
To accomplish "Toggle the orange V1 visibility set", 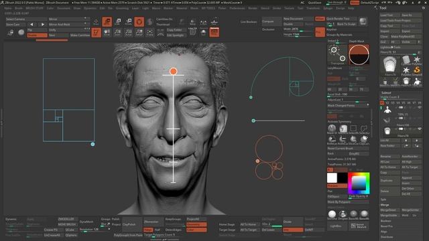I will tap(382, 102).
